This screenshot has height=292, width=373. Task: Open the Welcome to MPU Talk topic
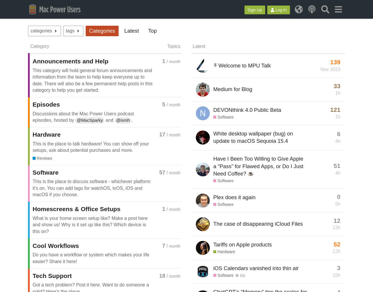(244, 66)
